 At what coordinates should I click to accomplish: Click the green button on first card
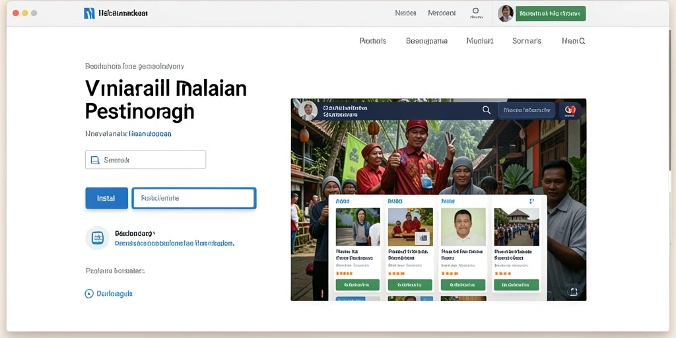(357, 285)
